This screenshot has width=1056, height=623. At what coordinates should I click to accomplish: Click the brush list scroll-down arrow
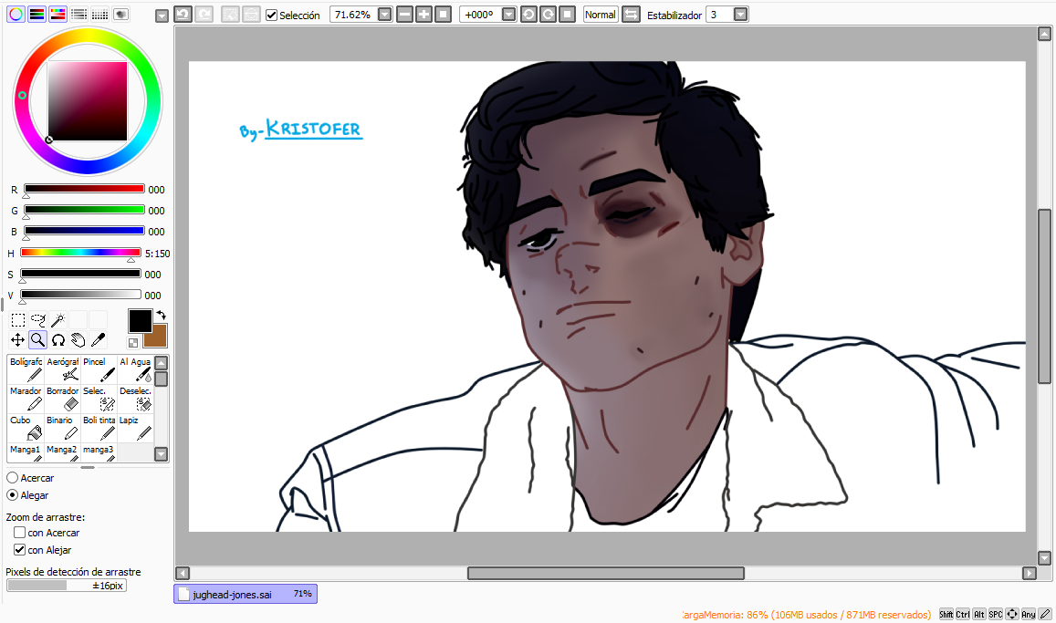click(161, 454)
